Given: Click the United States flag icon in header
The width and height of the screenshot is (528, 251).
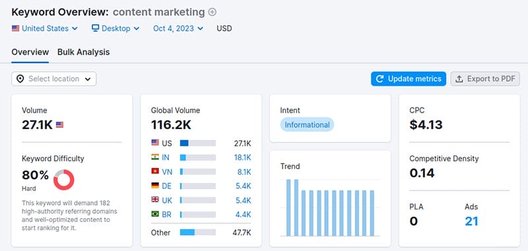Looking at the screenshot, I should tap(15, 28).
